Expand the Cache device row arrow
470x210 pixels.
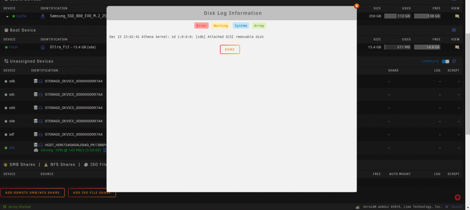pyautogui.click(x=7, y=16)
